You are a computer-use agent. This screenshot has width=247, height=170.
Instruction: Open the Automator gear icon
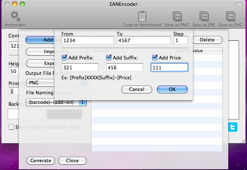(15, 16)
